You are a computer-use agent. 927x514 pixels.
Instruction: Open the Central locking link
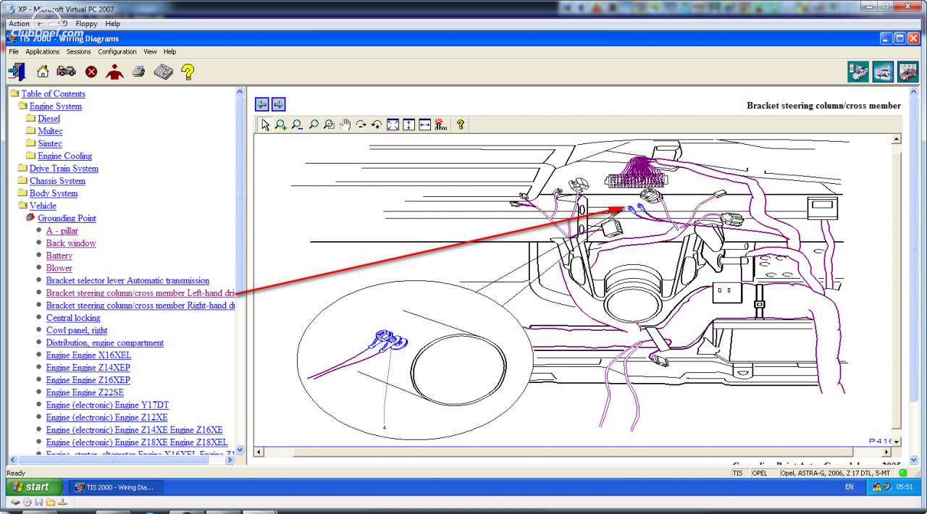(x=73, y=318)
